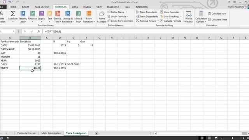This screenshot has height=140, width=249.
Task: Open Excel Help question mark
Action: pos(229,2)
